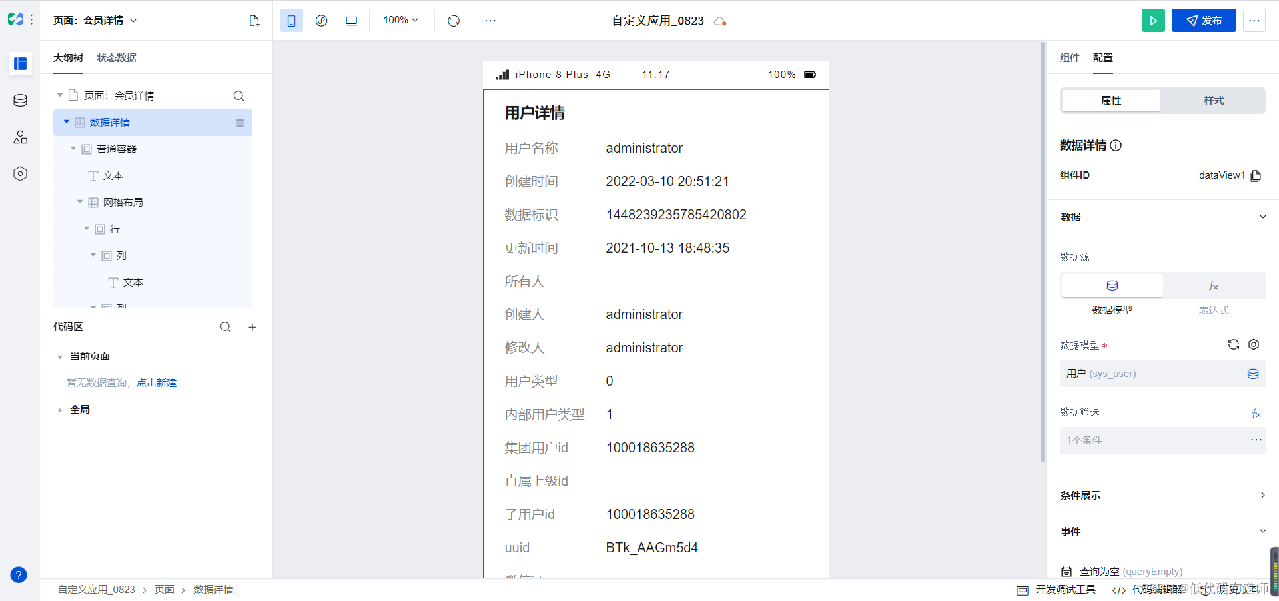Open the outline tree panel icon in sidebar
Screen dimensions: 1279x601
[20, 63]
